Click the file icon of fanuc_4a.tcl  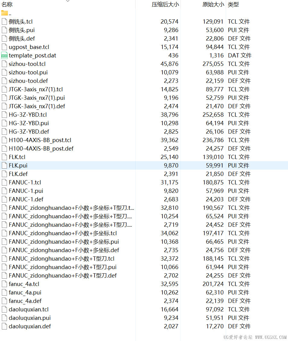(4, 284)
